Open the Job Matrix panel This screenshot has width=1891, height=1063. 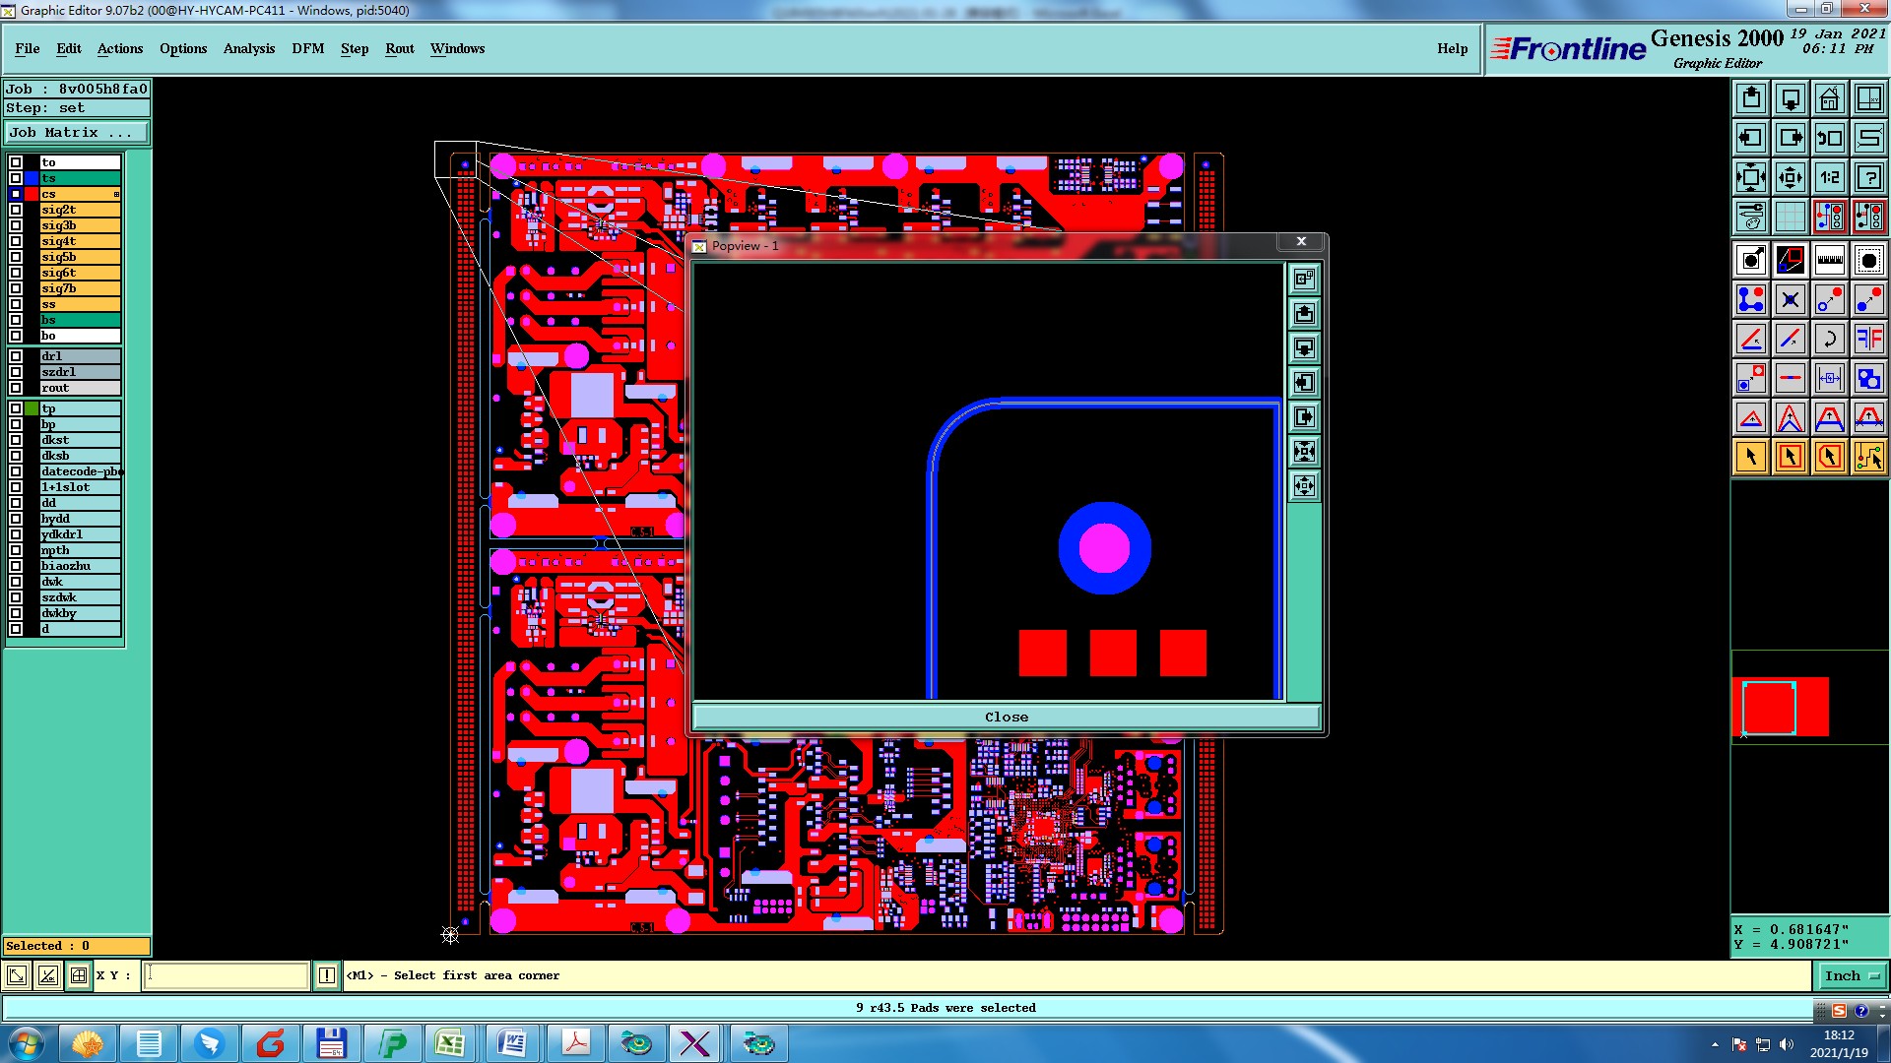coord(77,132)
